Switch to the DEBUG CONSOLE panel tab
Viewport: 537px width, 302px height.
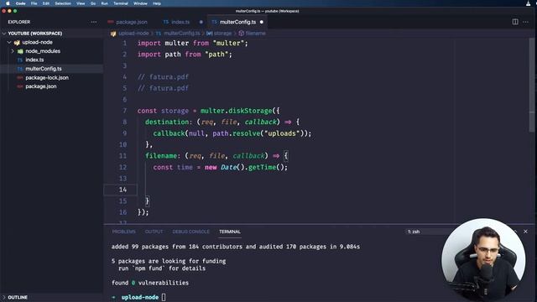pos(190,232)
